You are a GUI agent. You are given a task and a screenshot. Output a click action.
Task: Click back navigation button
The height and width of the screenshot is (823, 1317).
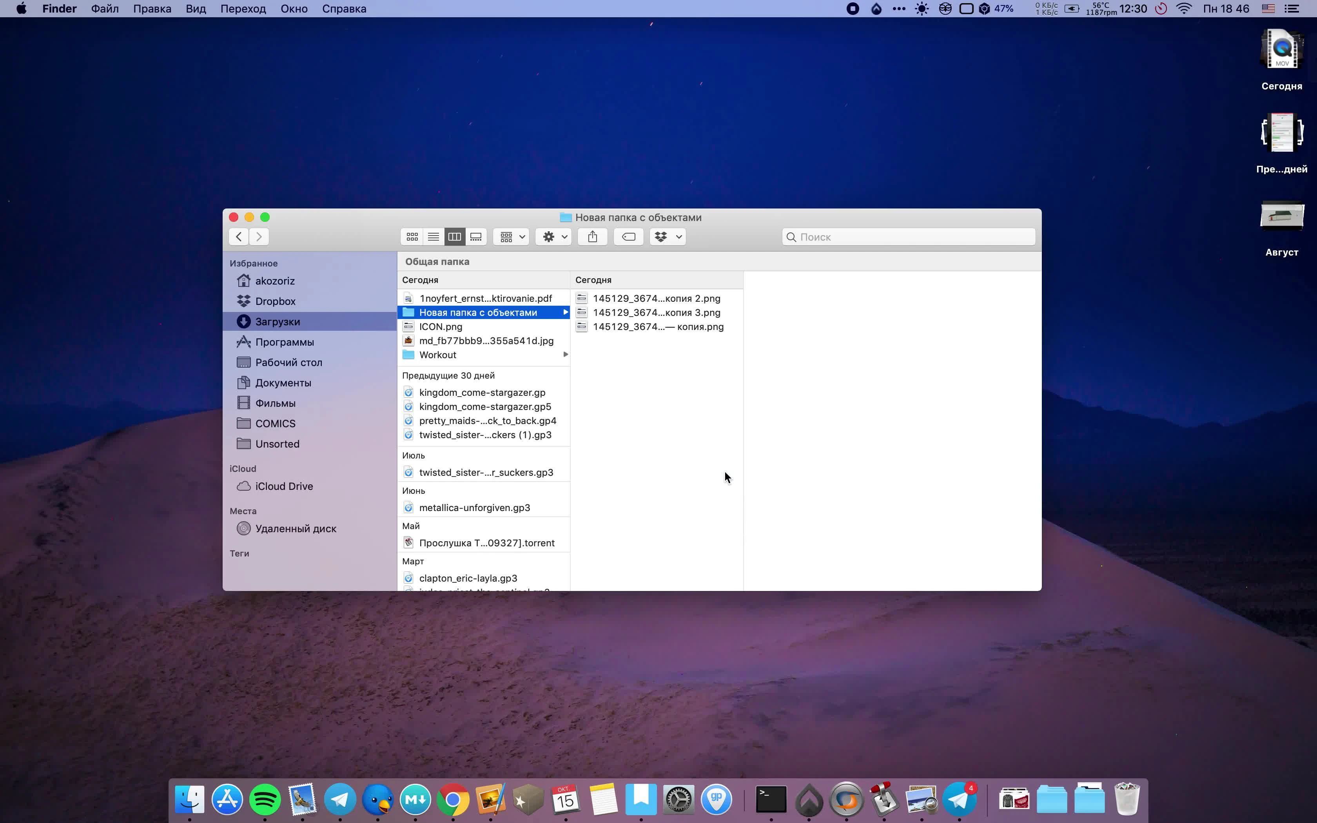pos(237,236)
